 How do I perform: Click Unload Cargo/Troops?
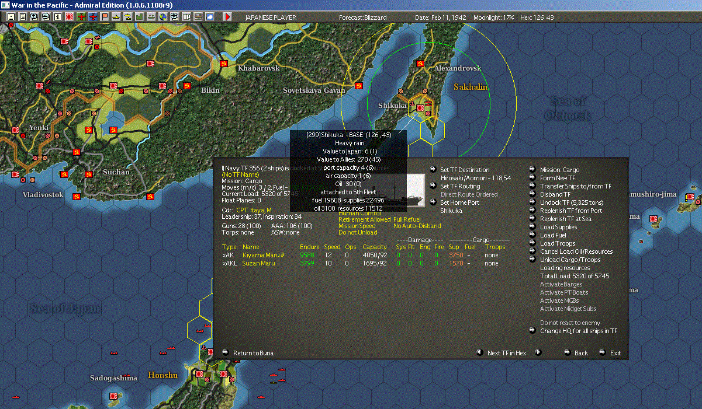tap(570, 260)
